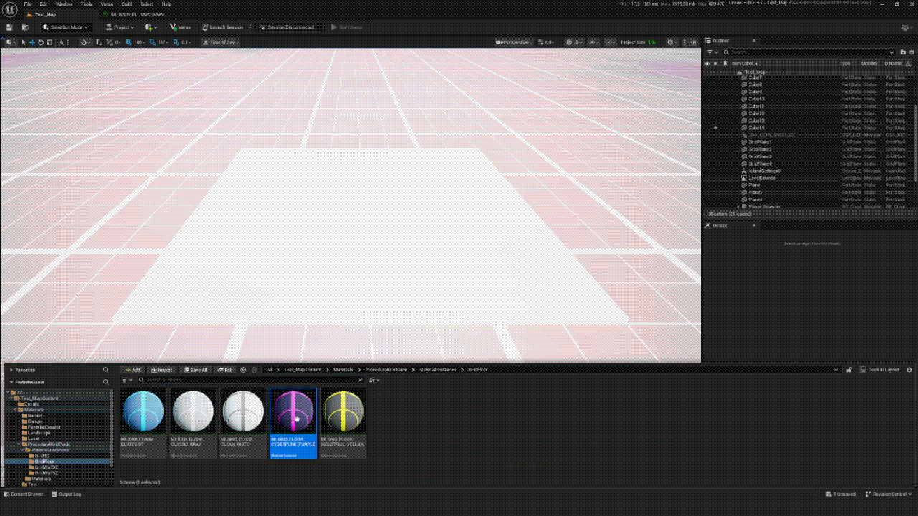Select the Decals folder in tree
918x516 pixels.
(x=32, y=404)
